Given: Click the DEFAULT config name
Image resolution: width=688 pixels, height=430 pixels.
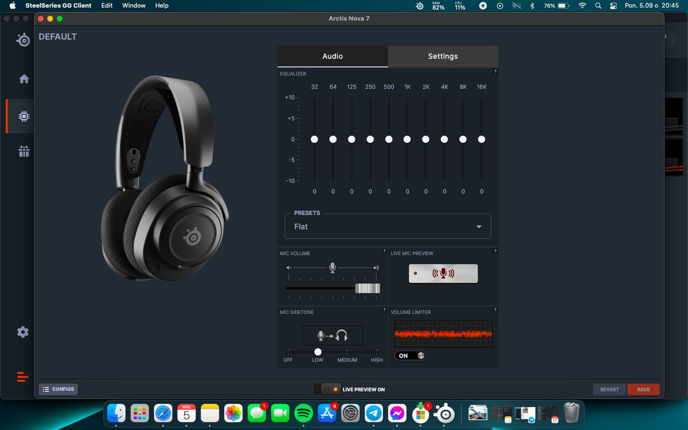Looking at the screenshot, I should pyautogui.click(x=58, y=37).
